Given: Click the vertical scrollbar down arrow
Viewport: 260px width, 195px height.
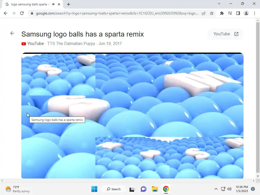Looking at the screenshot, I should (258, 176).
